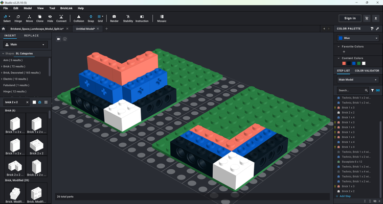Pick the salmon Content Colors swatch
The width and height of the screenshot is (383, 204).
point(344,63)
